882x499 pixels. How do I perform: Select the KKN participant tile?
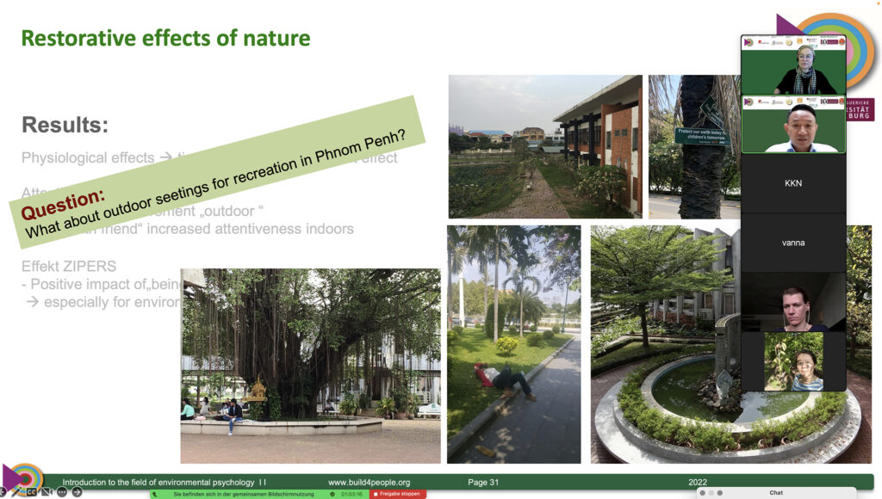[x=793, y=183]
